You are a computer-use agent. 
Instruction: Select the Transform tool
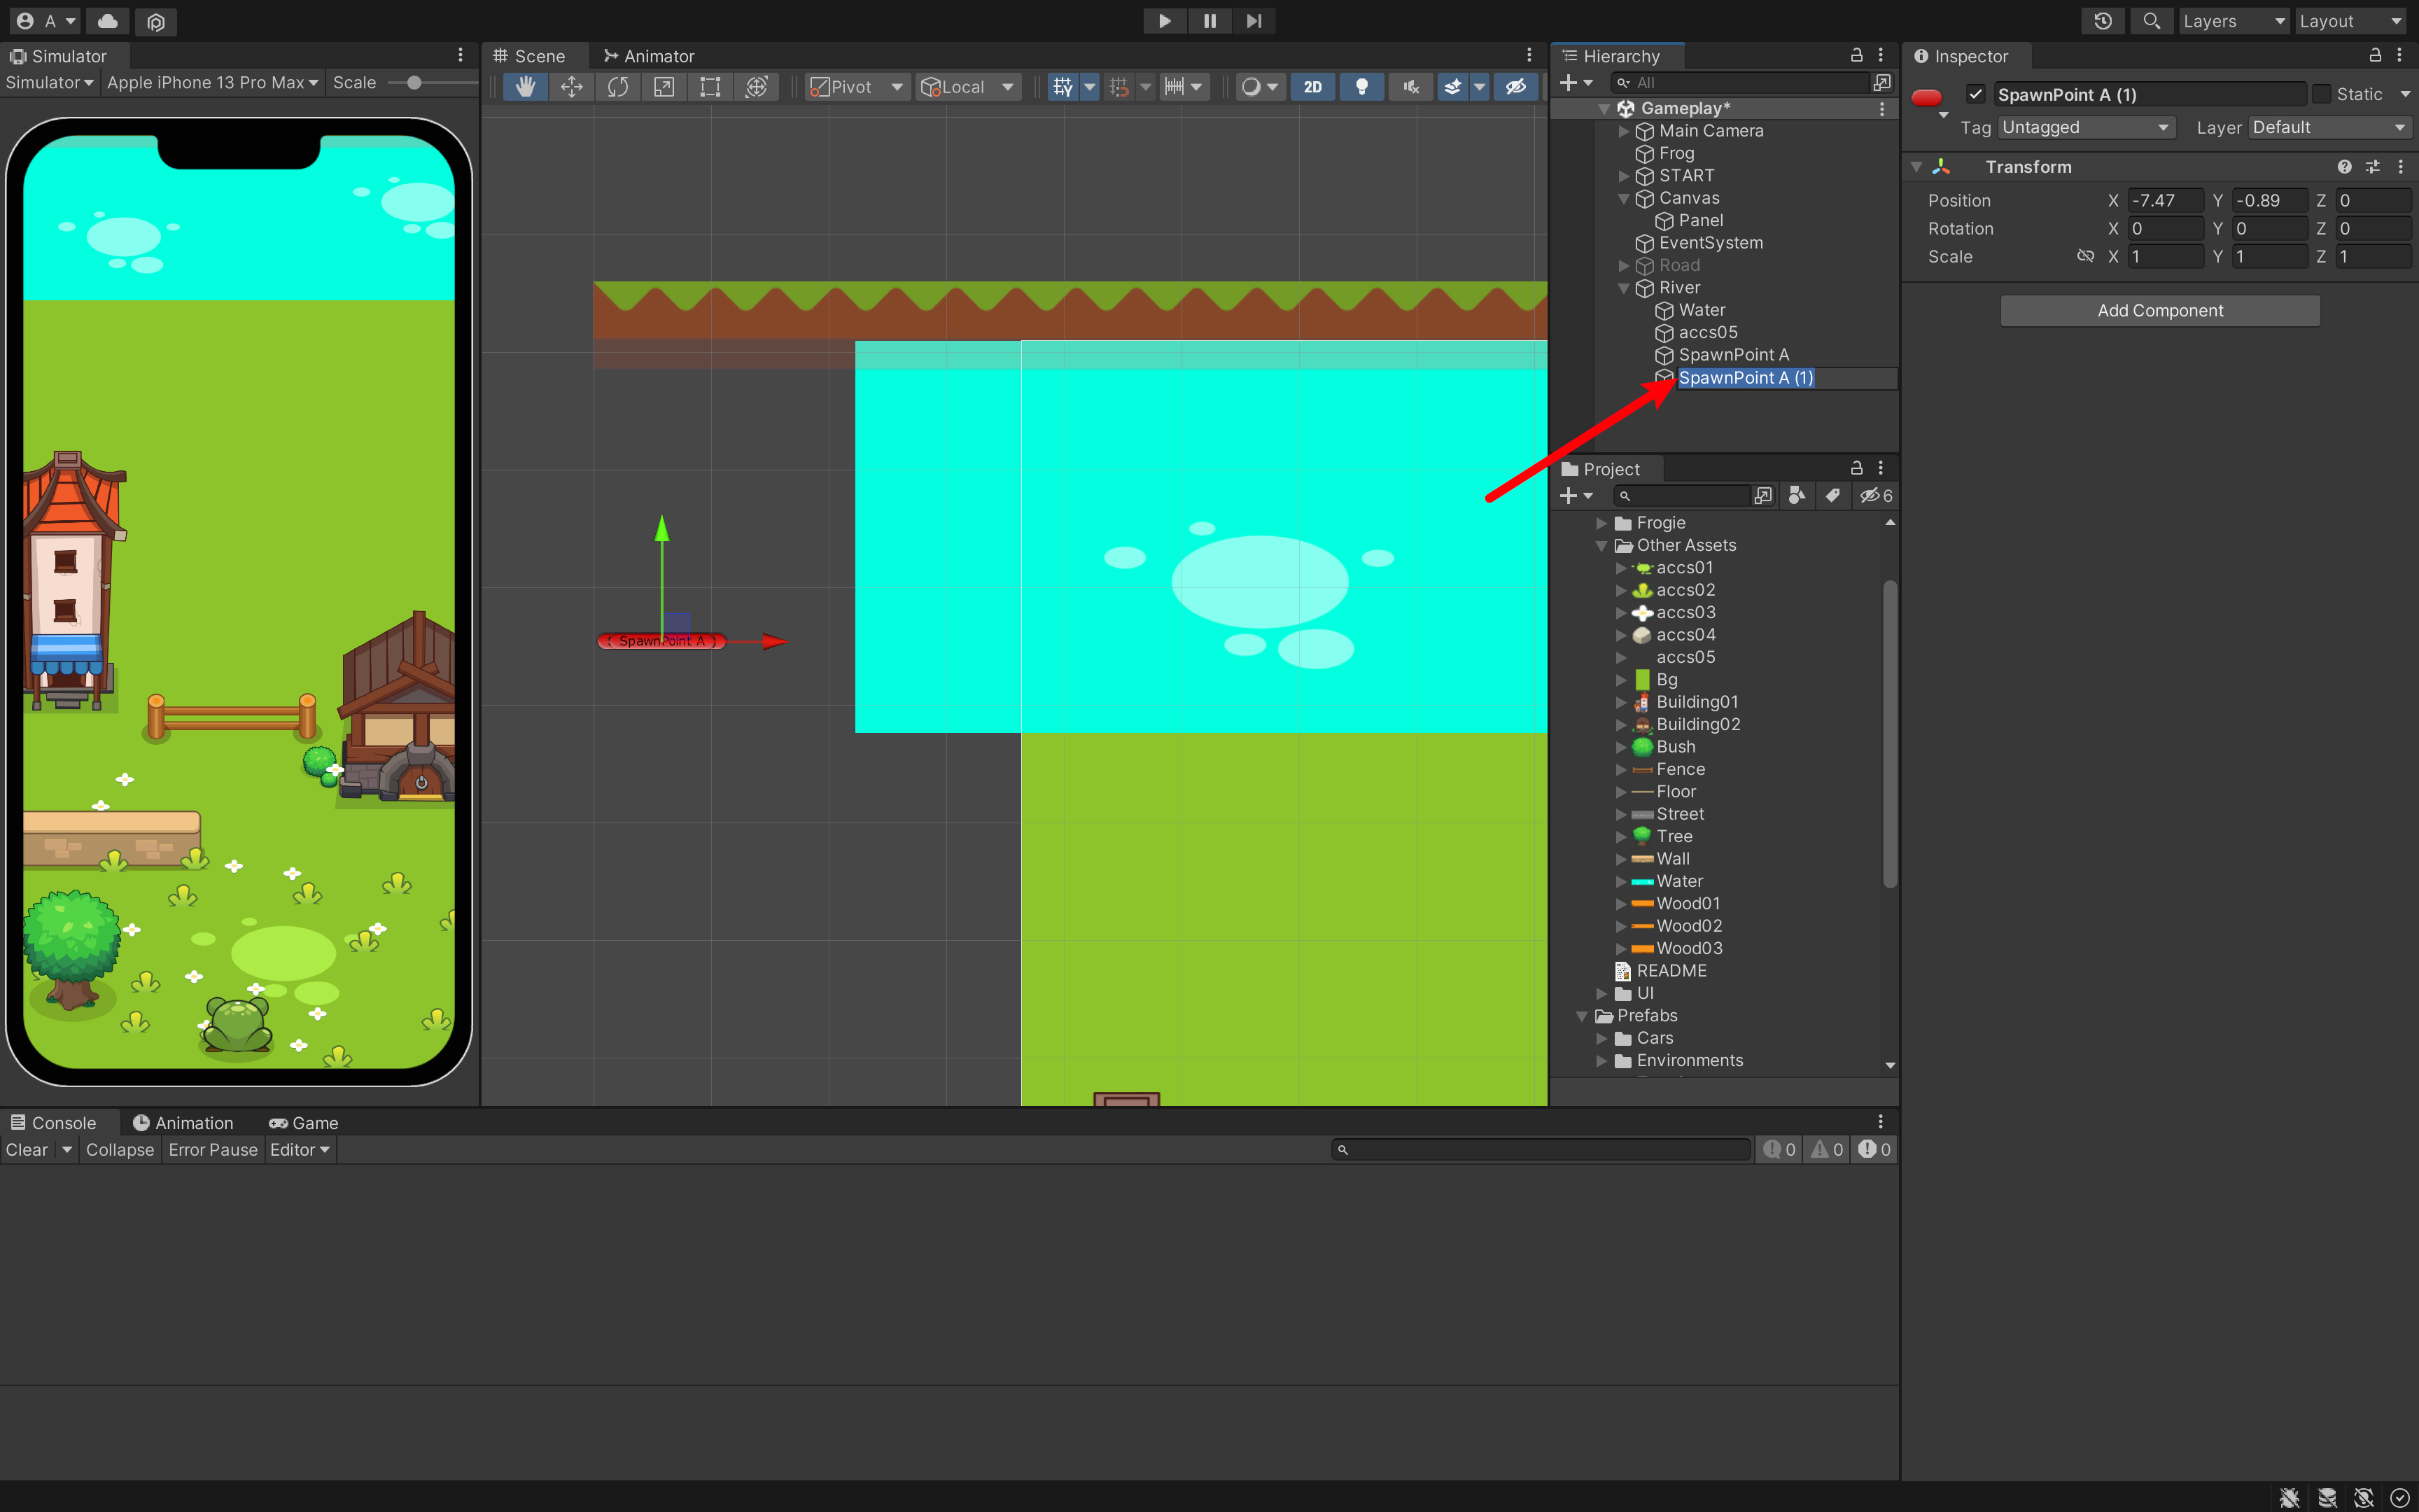pos(757,87)
